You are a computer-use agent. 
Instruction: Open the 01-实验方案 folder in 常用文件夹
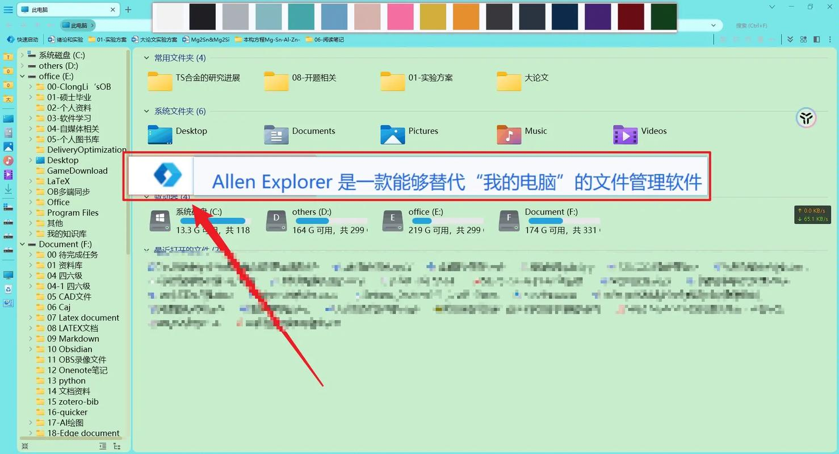tap(417, 81)
